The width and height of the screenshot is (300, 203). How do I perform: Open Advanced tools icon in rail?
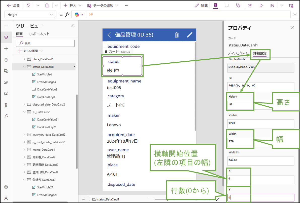(6, 105)
